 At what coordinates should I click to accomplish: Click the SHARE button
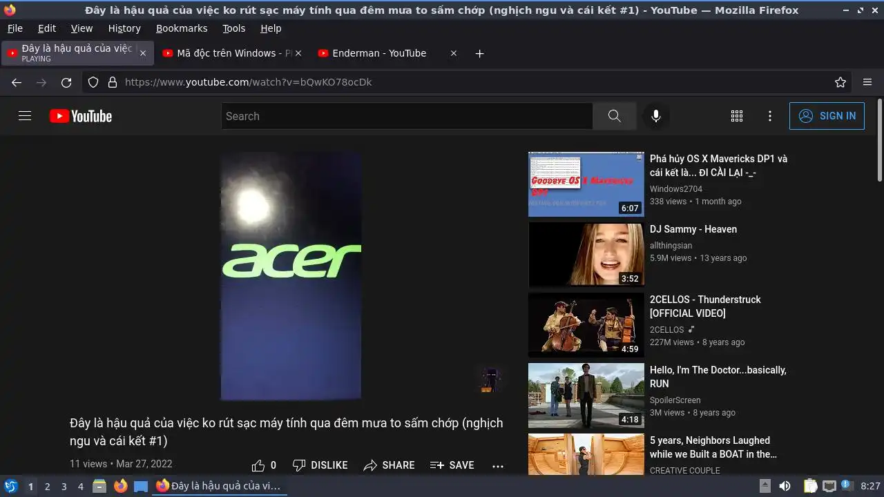(x=389, y=465)
